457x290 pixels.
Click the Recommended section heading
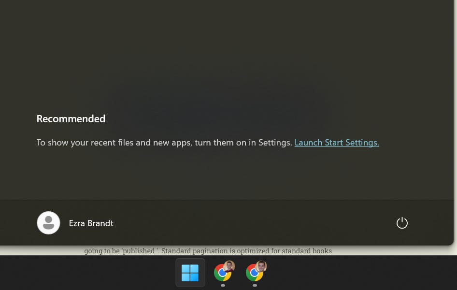(x=71, y=118)
